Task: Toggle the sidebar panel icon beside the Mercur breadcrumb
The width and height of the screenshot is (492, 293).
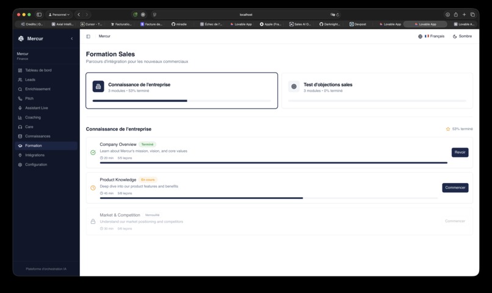Action: pos(88,37)
